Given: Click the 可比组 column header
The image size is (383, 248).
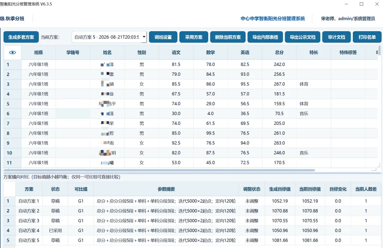Looking at the screenshot, I should [81, 189].
